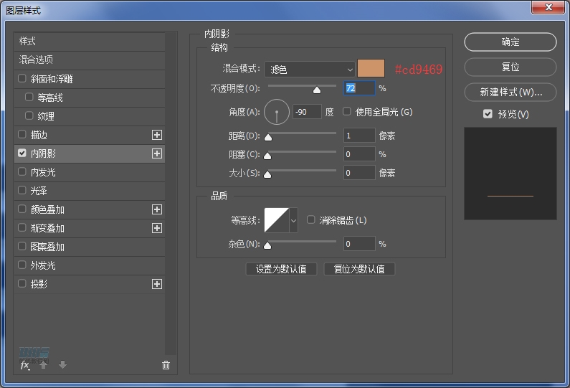Screen dimensions: 570x388
Task: Toggle the 使用全局光 checkbox
Action: pos(347,112)
